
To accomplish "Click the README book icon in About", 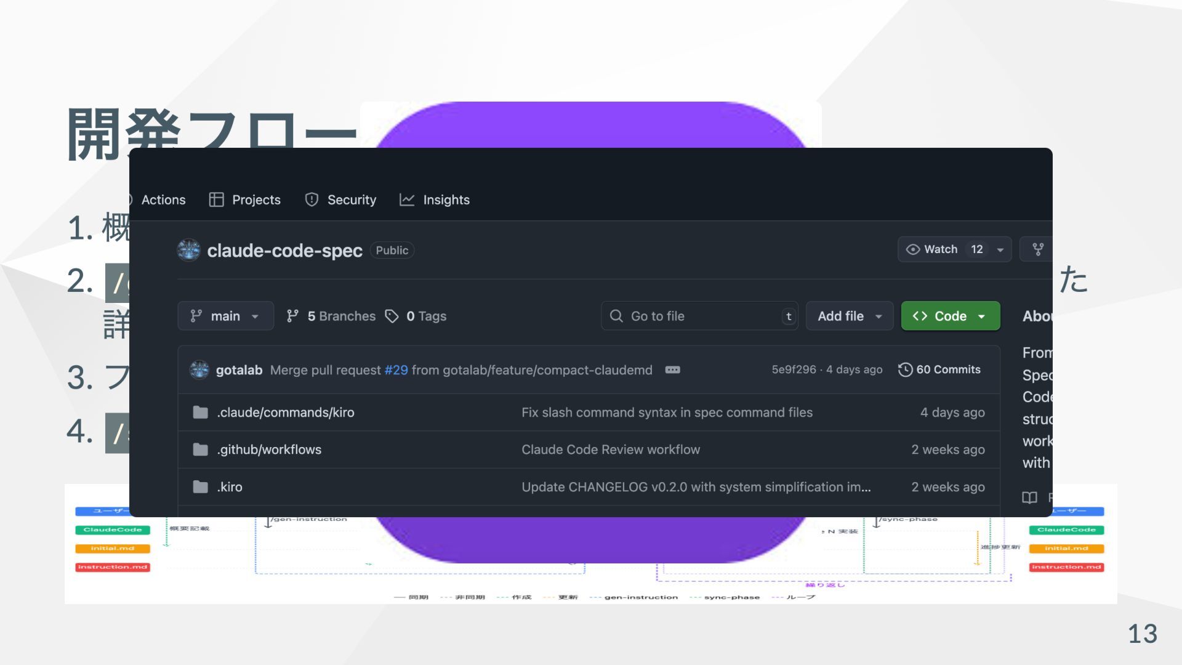I will pyautogui.click(x=1029, y=498).
